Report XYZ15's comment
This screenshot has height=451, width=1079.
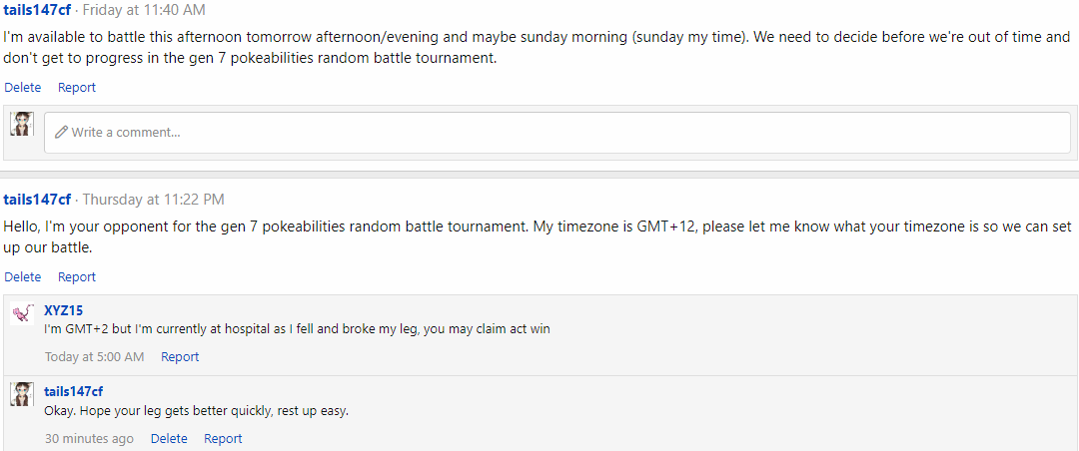180,357
